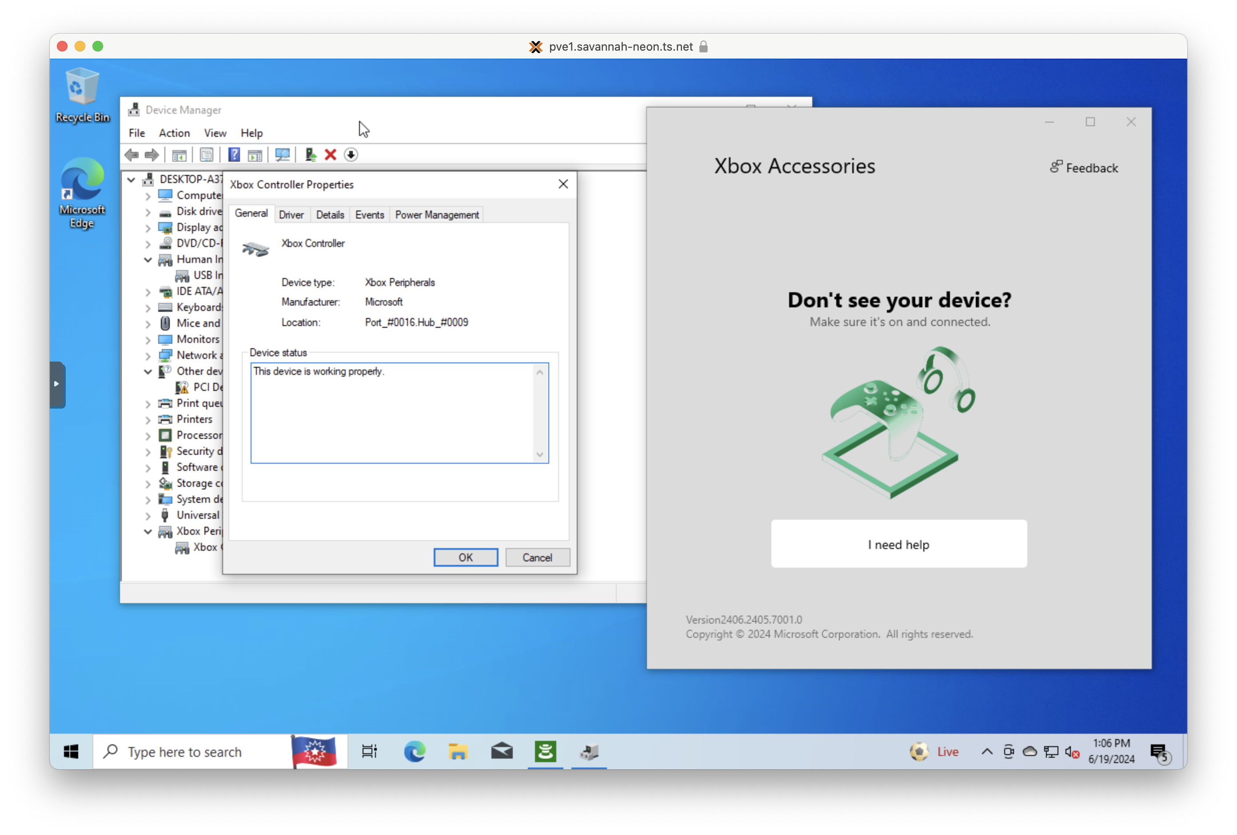
Task: Select the Microsoft Edge desktop shortcut
Action: click(83, 194)
